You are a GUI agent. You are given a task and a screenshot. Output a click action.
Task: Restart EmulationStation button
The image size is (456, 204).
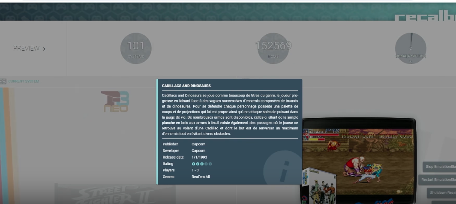pyautogui.click(x=437, y=180)
